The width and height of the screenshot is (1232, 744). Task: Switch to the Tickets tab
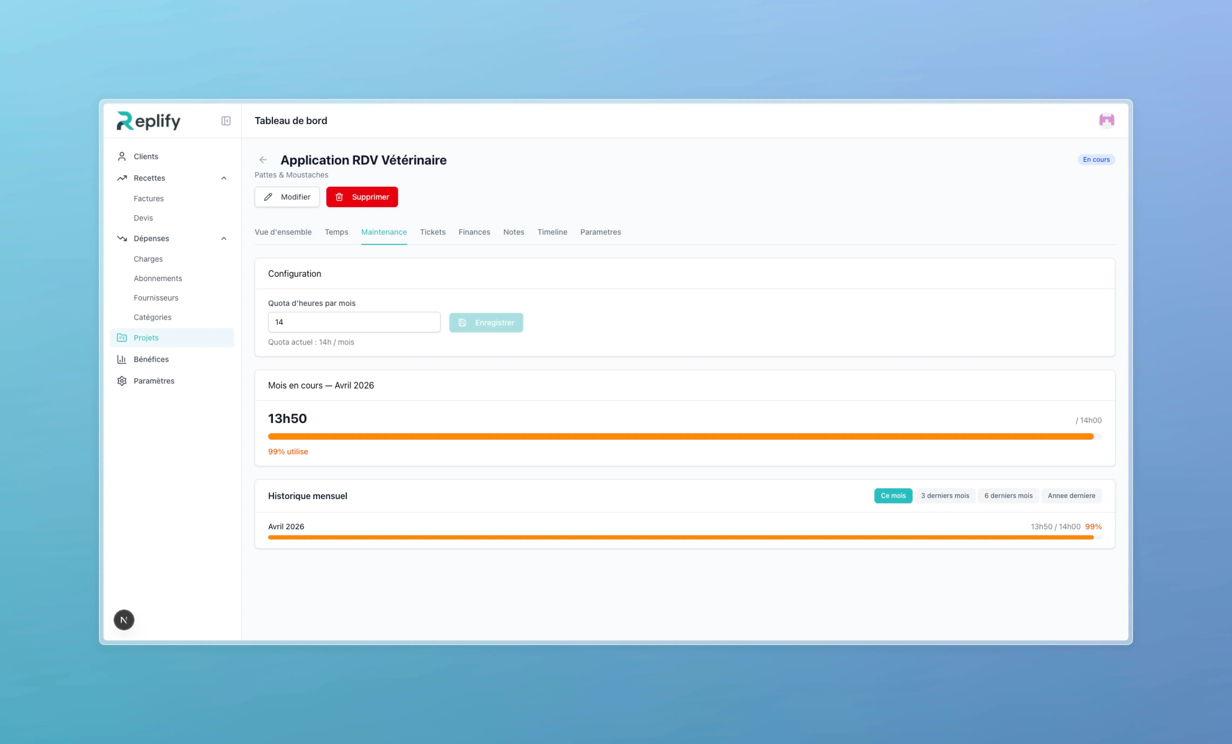[x=433, y=231]
